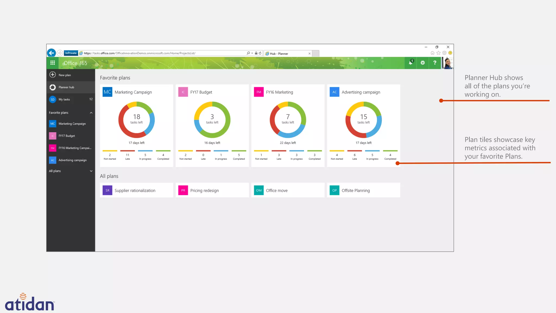This screenshot has width=556, height=313.
Task: Click the browser back arrow button
Action: coord(51,53)
